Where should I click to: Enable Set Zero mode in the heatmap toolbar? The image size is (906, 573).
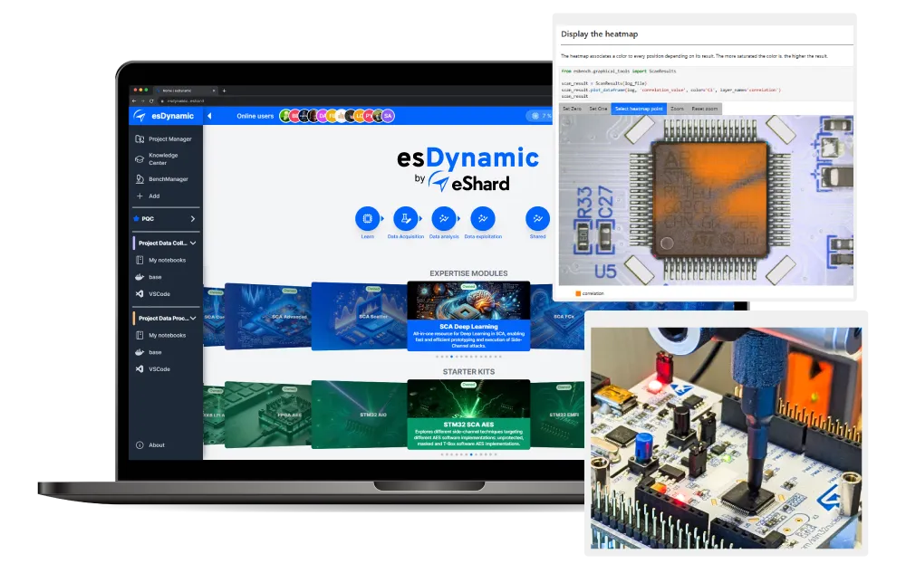point(572,109)
